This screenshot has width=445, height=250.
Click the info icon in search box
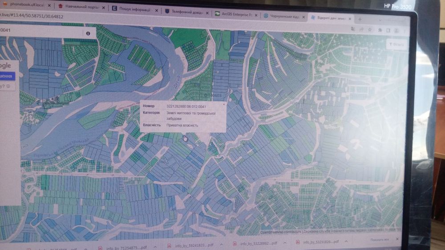click(x=88, y=33)
